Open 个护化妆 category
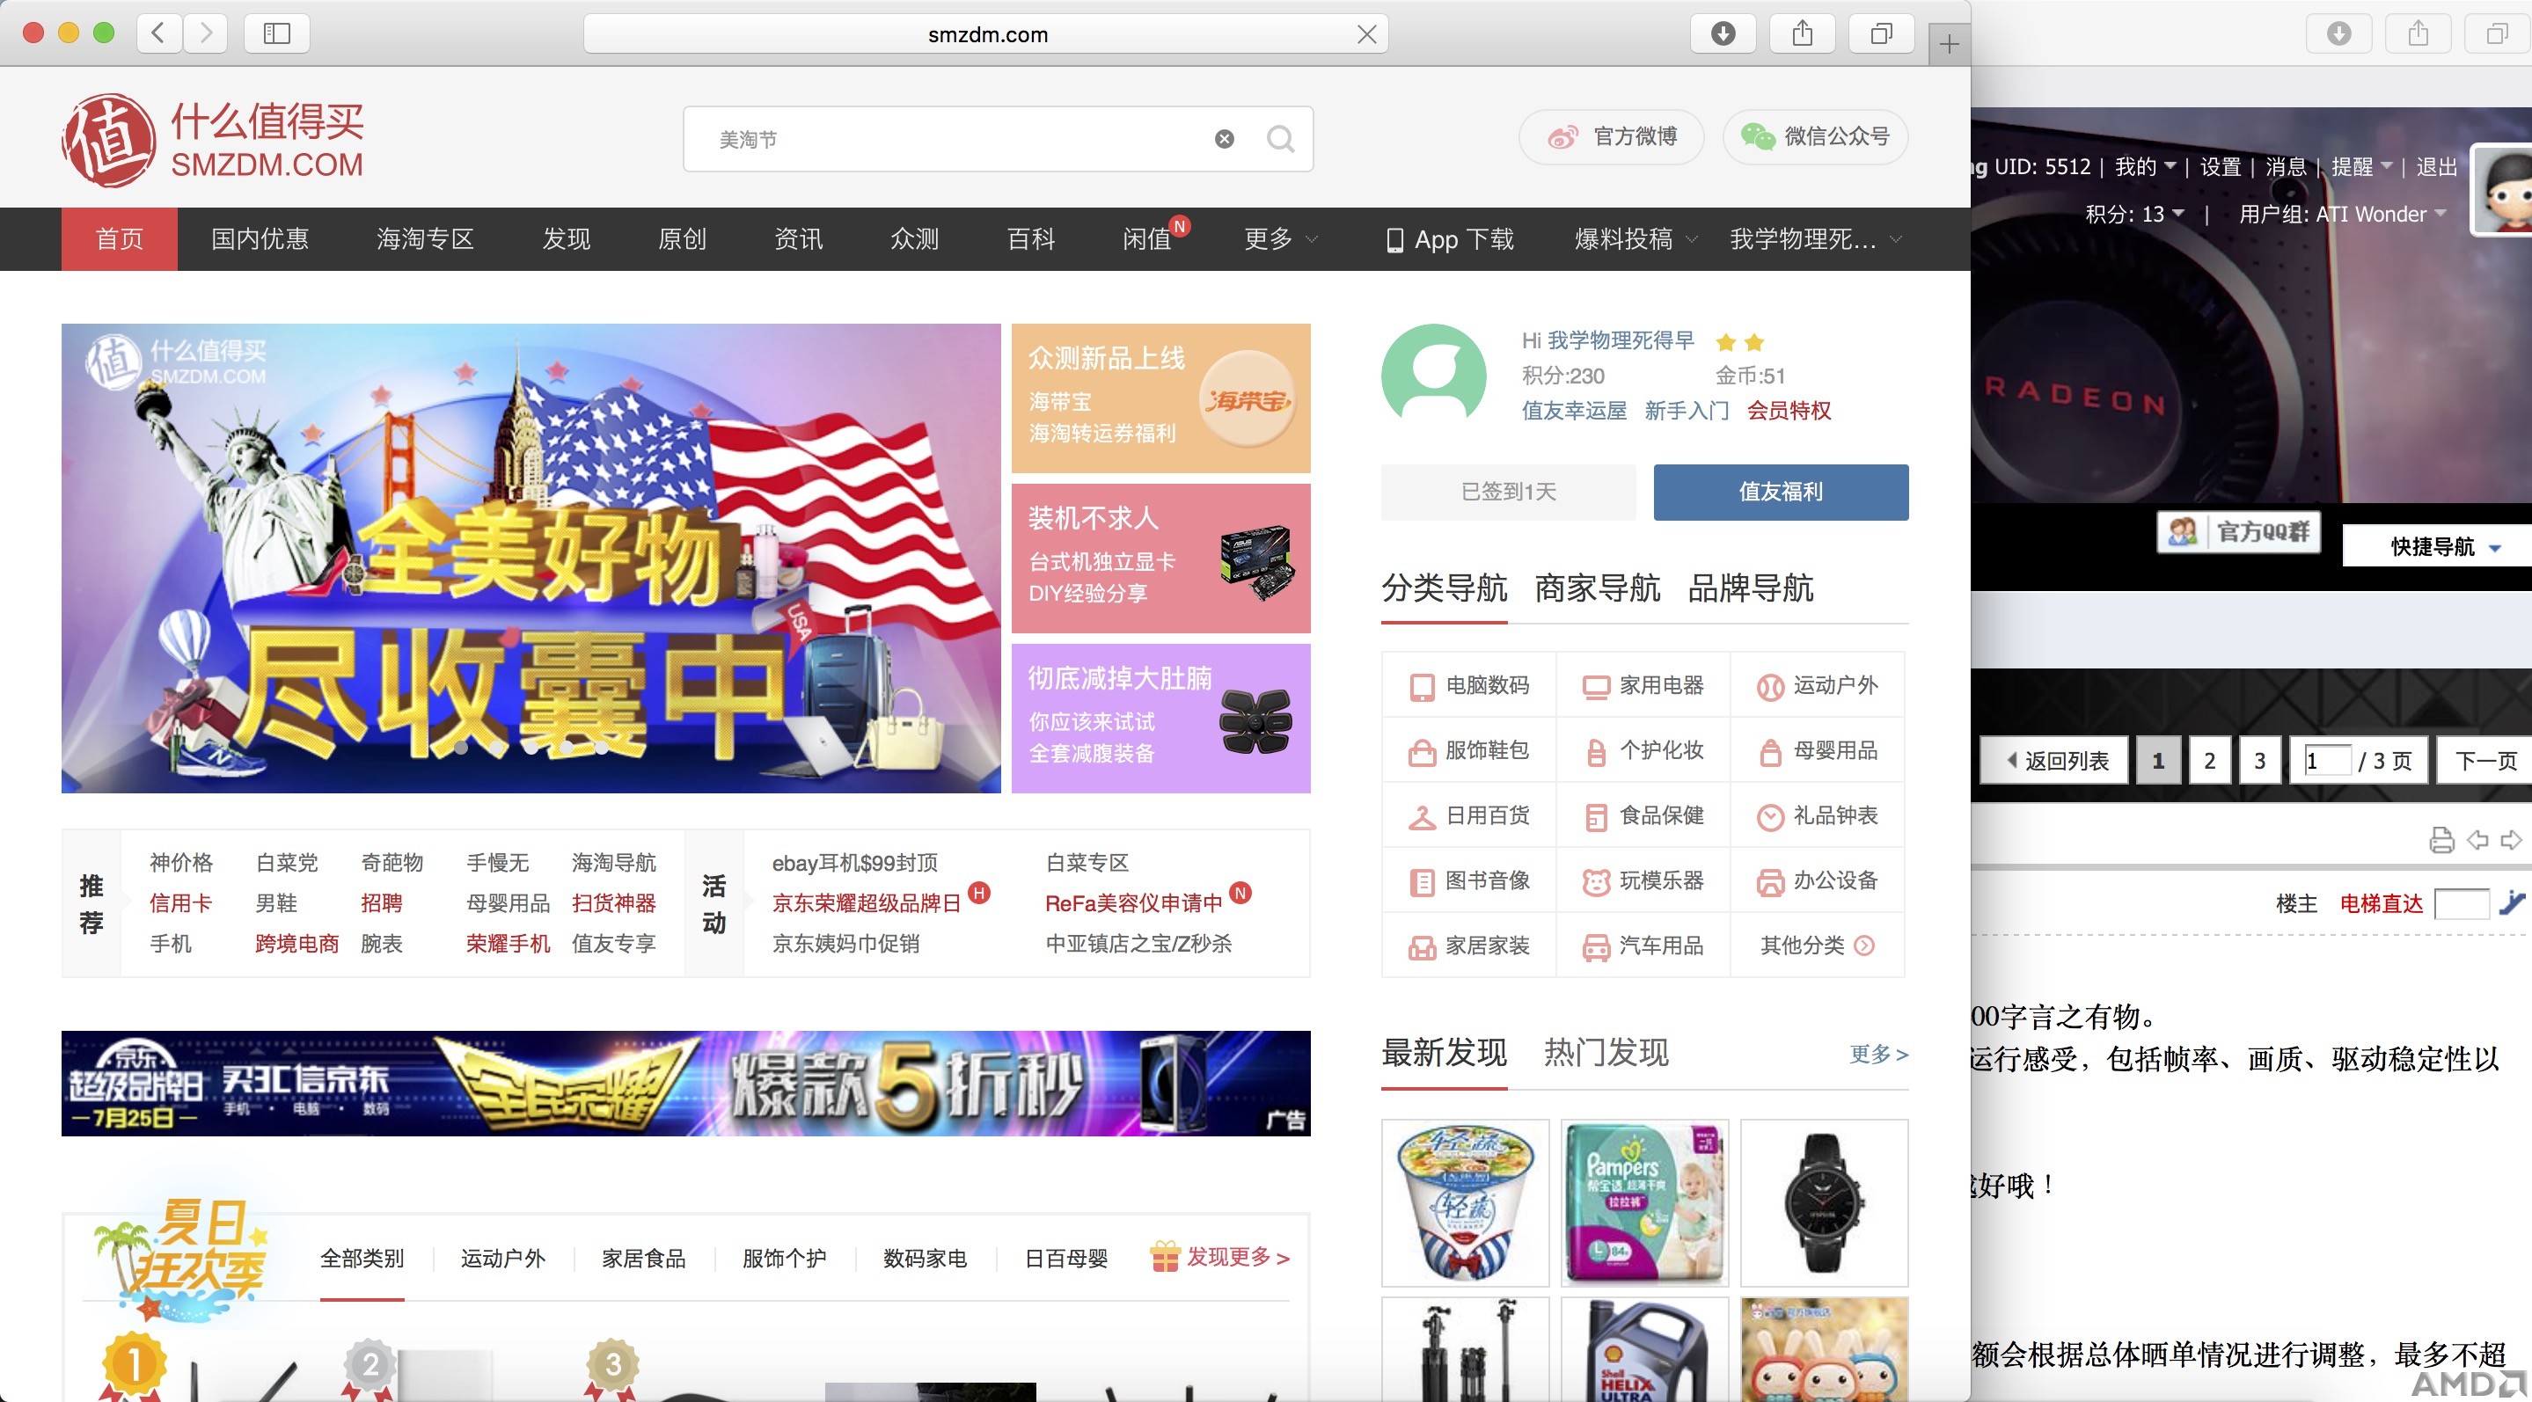The height and width of the screenshot is (1402, 2532). [x=1643, y=750]
